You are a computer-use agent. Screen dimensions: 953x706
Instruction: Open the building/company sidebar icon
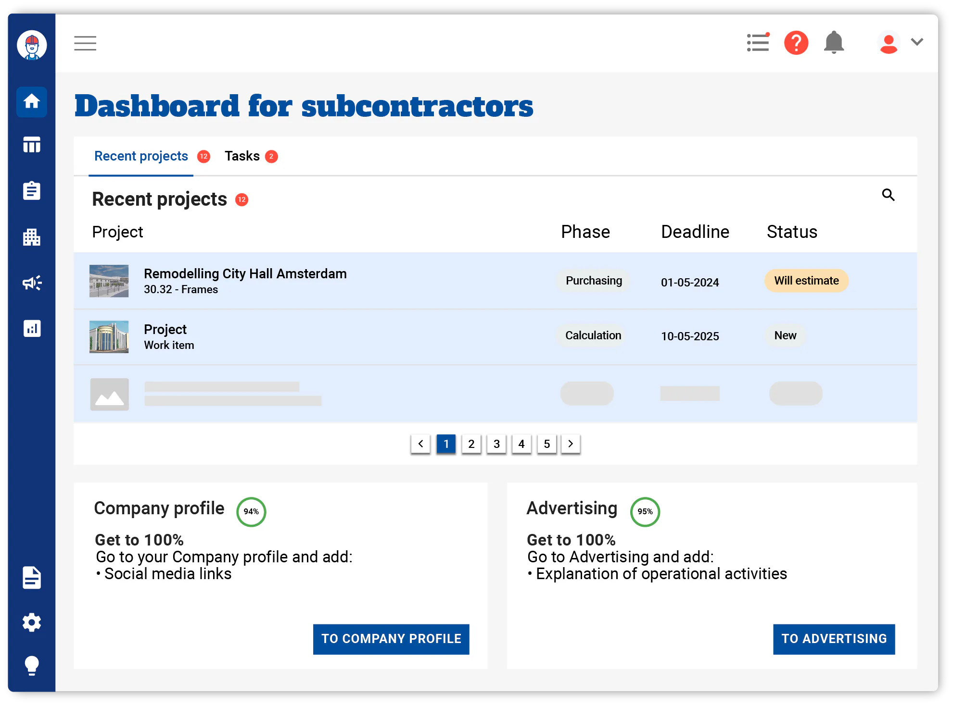[32, 236]
